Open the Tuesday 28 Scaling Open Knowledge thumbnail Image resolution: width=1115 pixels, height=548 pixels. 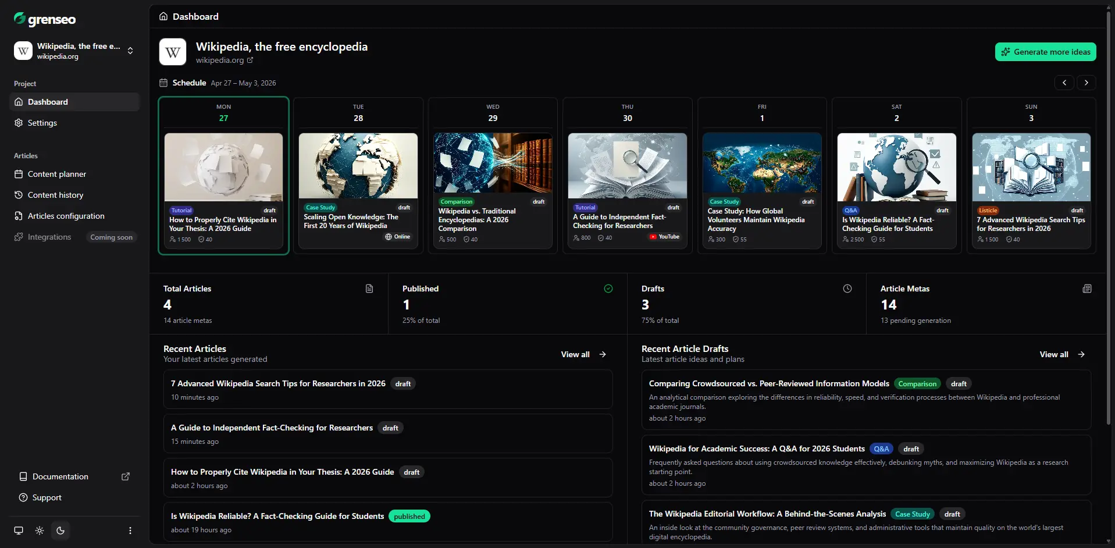point(358,166)
